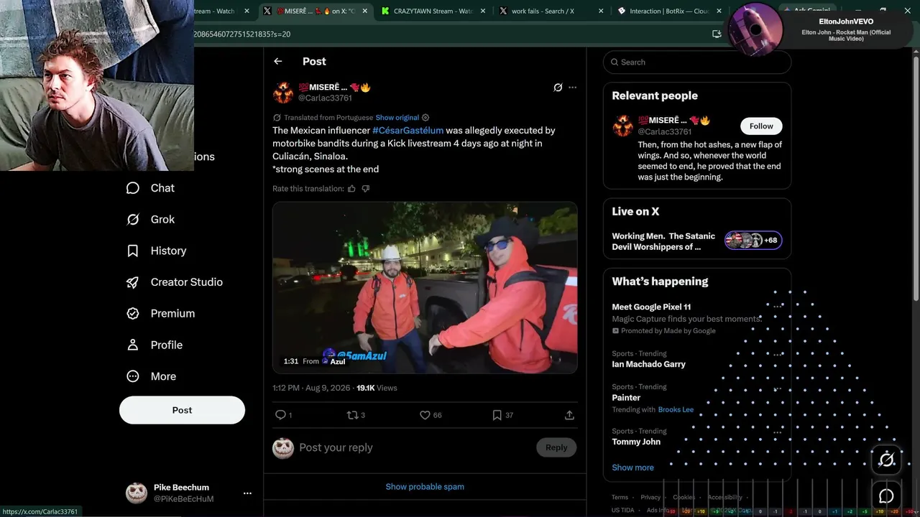
Task: Open Creator Studio rocket icon
Action: [x=133, y=282]
